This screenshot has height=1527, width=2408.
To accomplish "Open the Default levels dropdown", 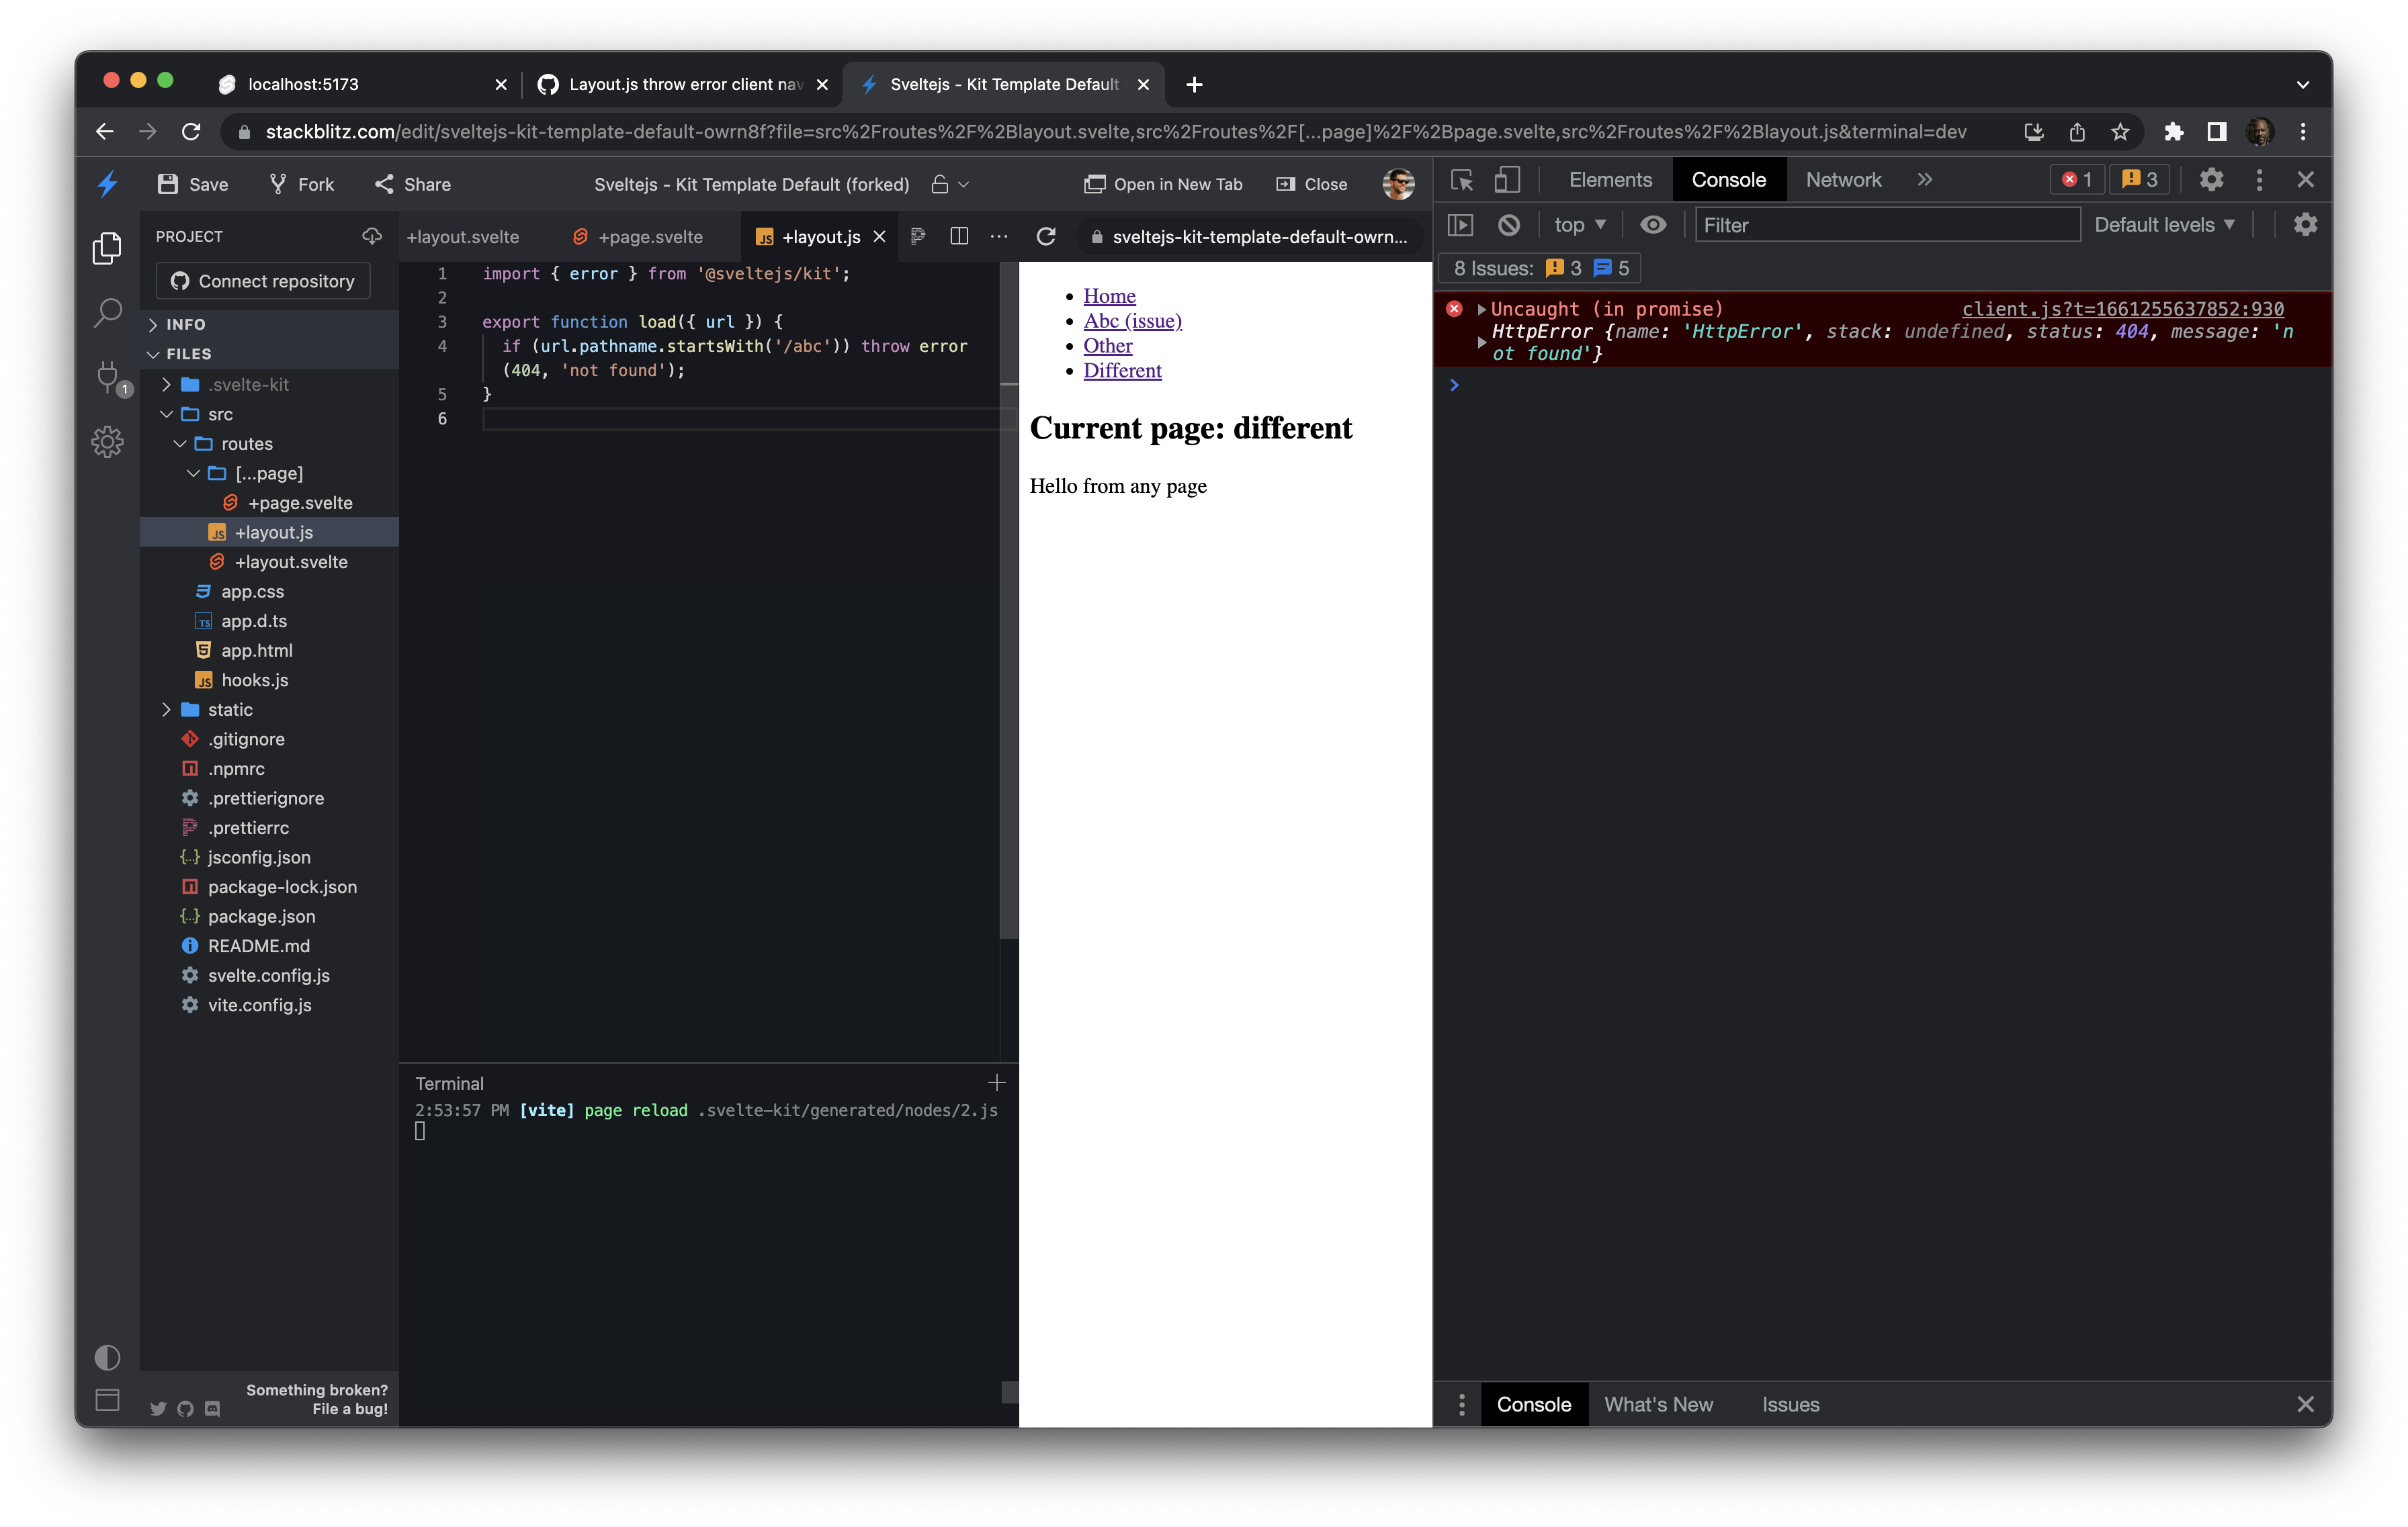I will [x=2163, y=225].
